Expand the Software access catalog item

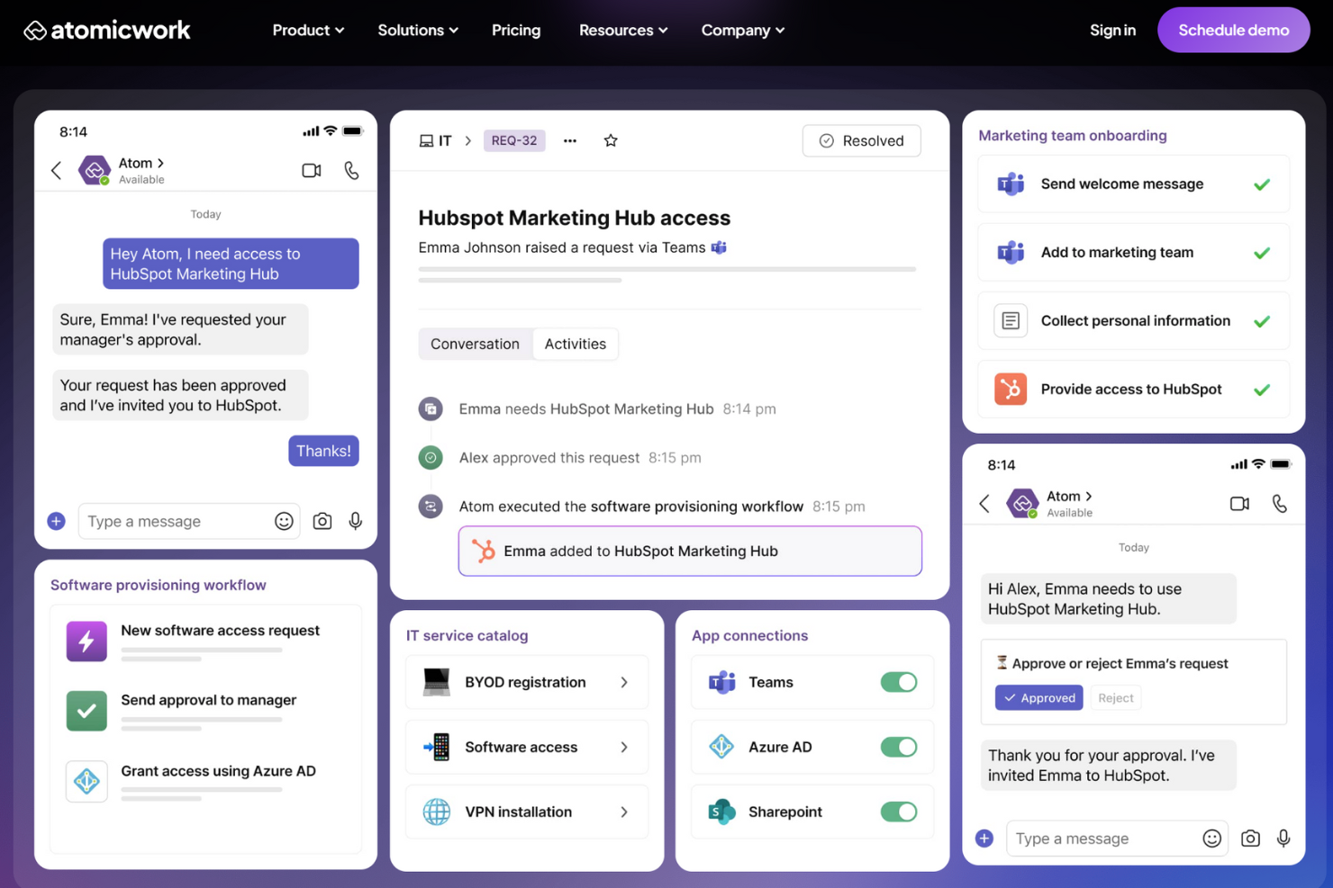pos(624,747)
